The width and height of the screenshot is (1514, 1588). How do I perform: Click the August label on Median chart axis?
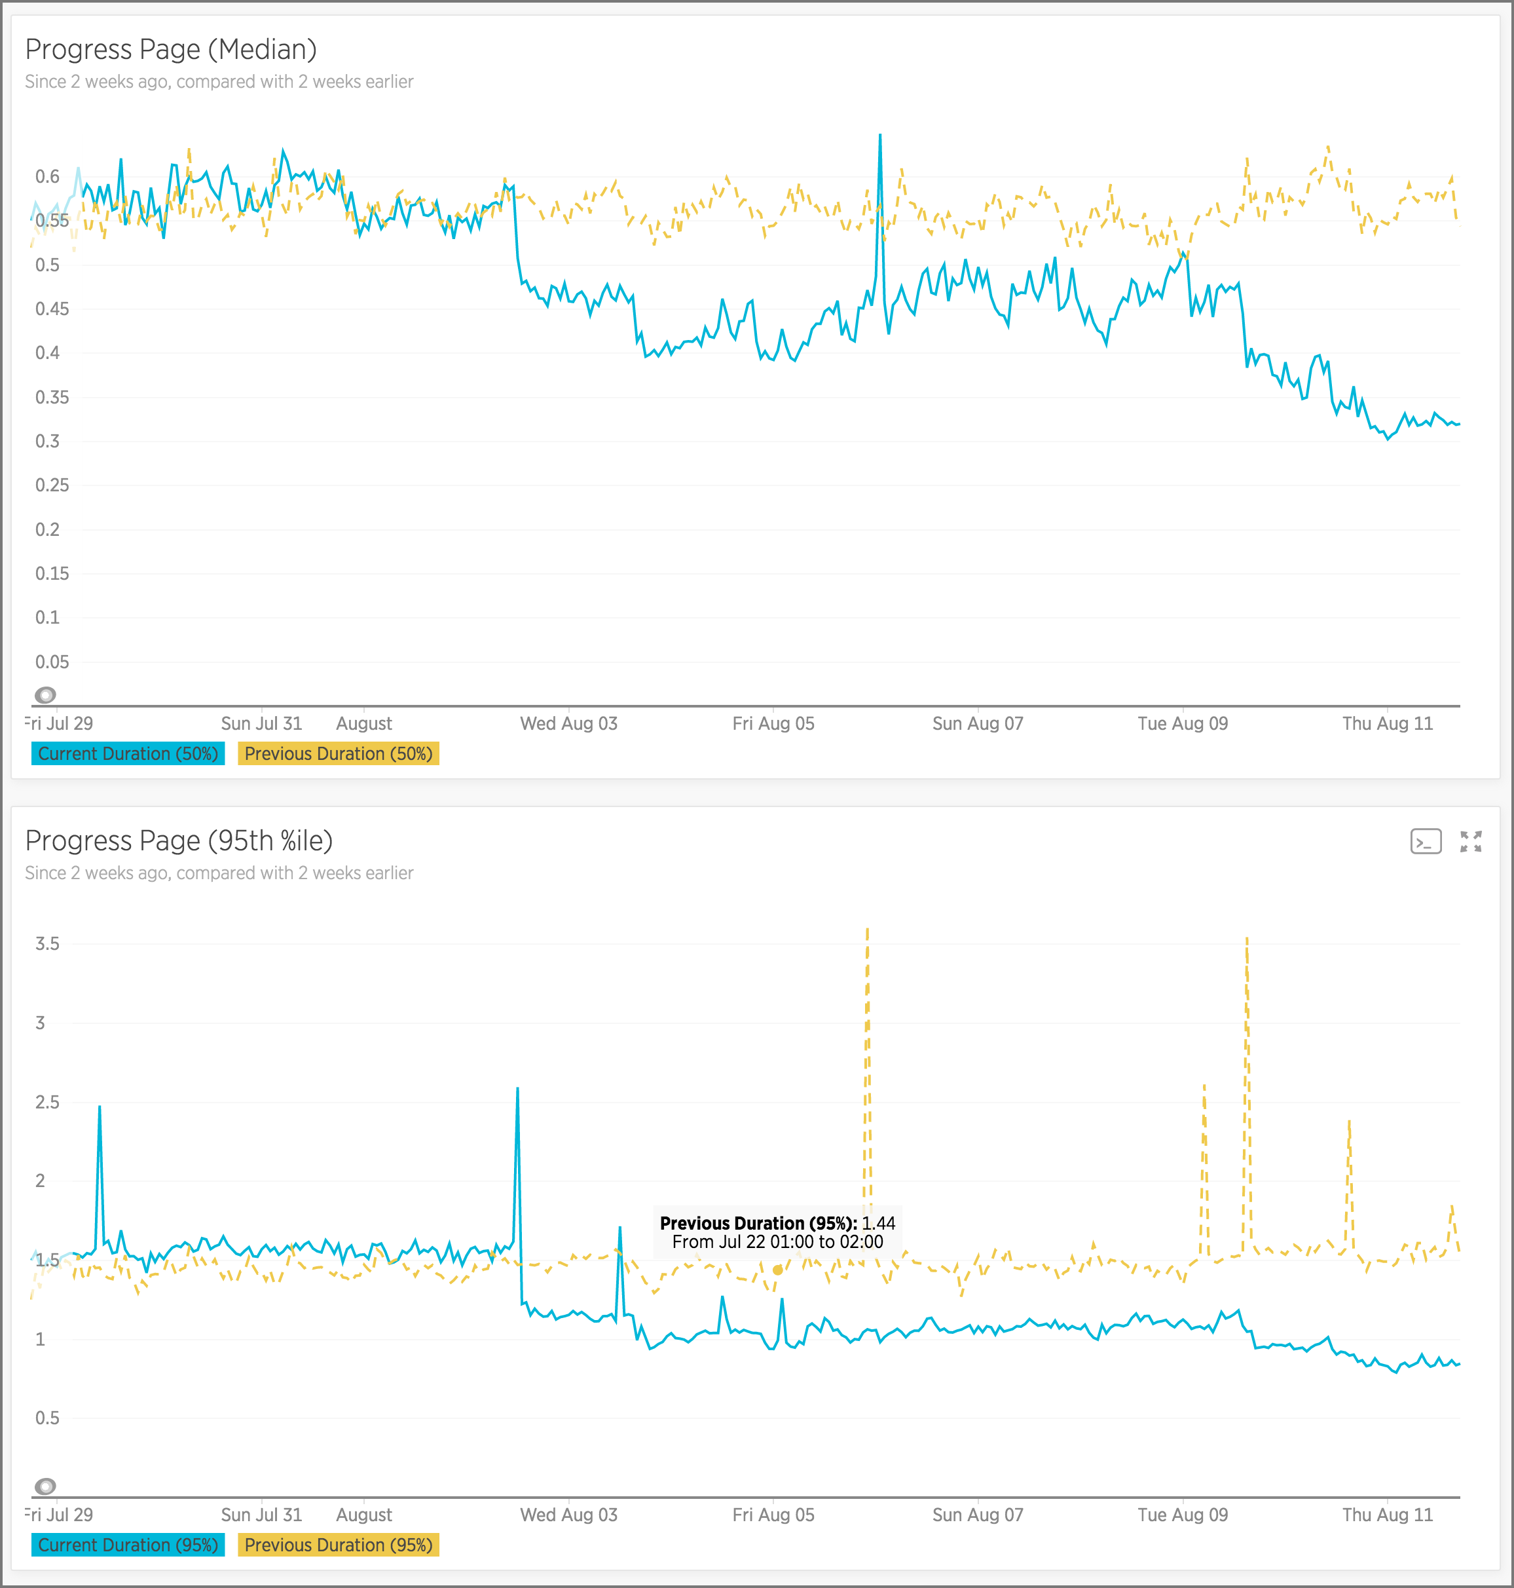point(364,723)
